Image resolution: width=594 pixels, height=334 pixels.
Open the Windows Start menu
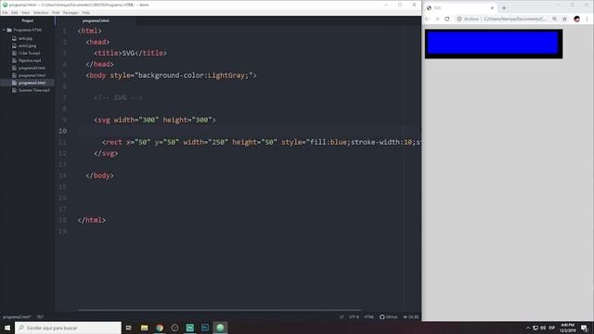(x=7, y=328)
